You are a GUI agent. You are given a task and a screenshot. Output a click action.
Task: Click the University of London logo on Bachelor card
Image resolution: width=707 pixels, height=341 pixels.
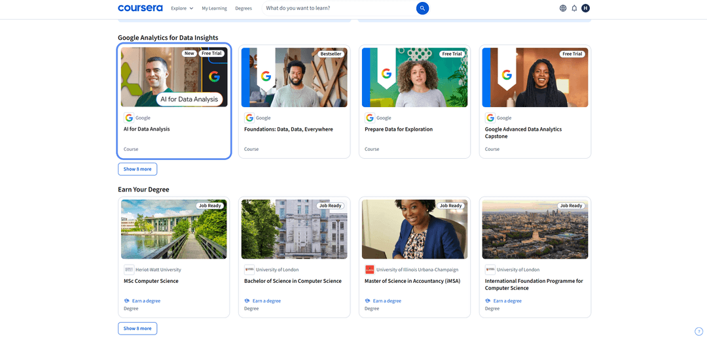pos(249,270)
